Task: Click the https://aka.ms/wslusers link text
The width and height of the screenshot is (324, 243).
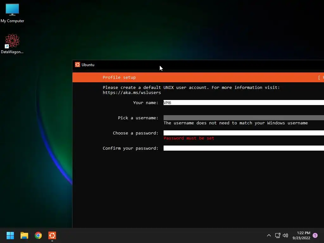Action: pos(132,93)
